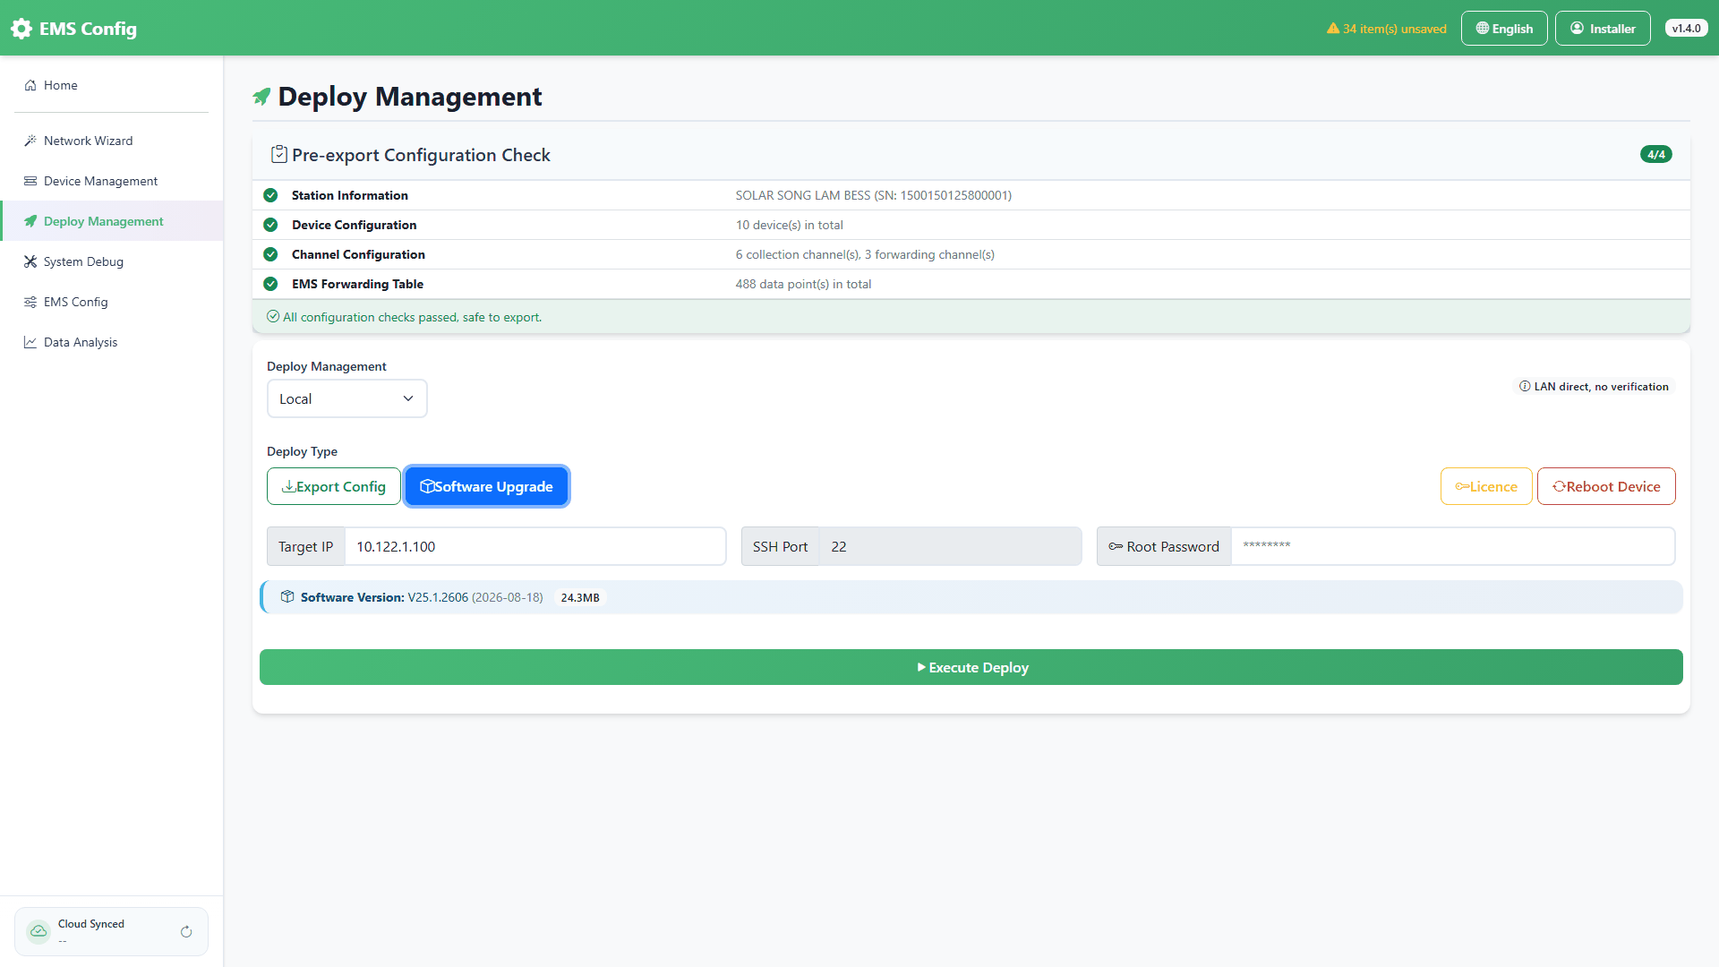
Task: Click the unsaved items warning triangle icon
Action: 1333,29
